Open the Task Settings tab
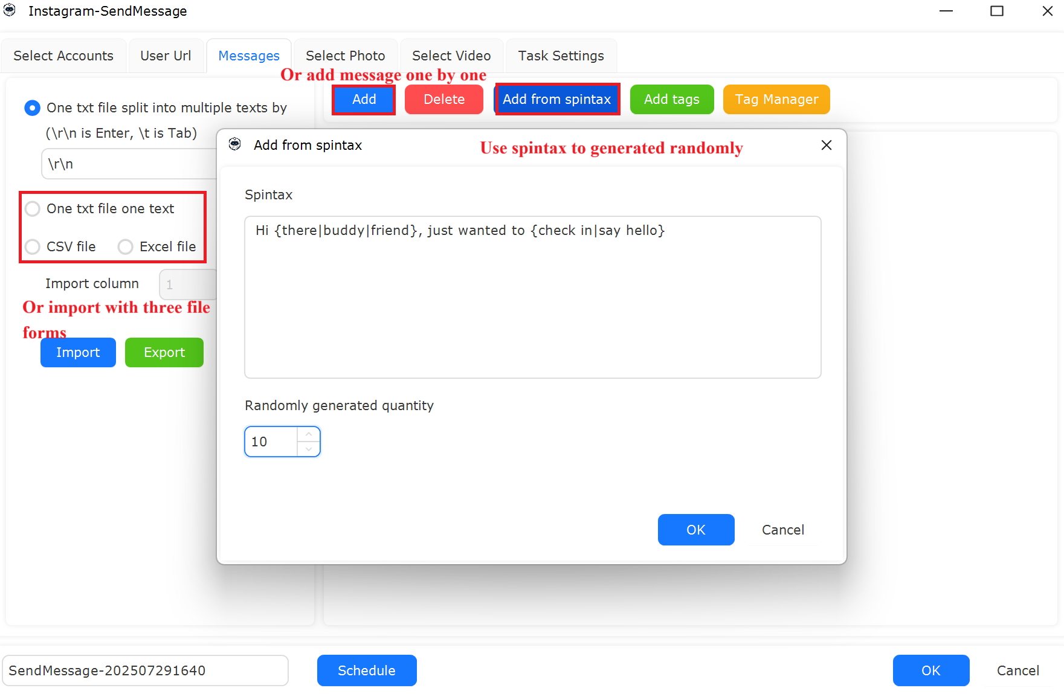 click(x=561, y=56)
